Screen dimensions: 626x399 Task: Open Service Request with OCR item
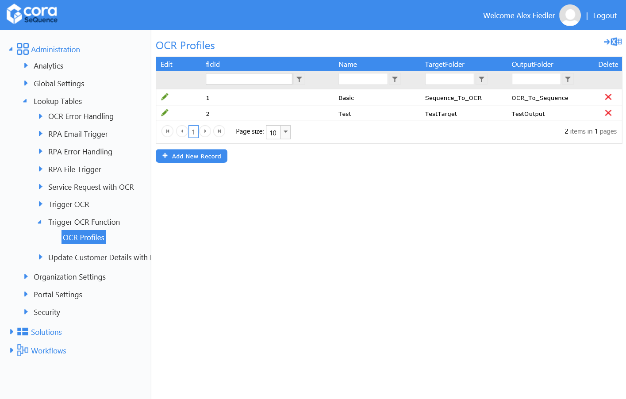91,187
